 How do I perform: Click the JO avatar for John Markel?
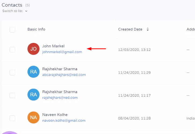[x=34, y=49]
